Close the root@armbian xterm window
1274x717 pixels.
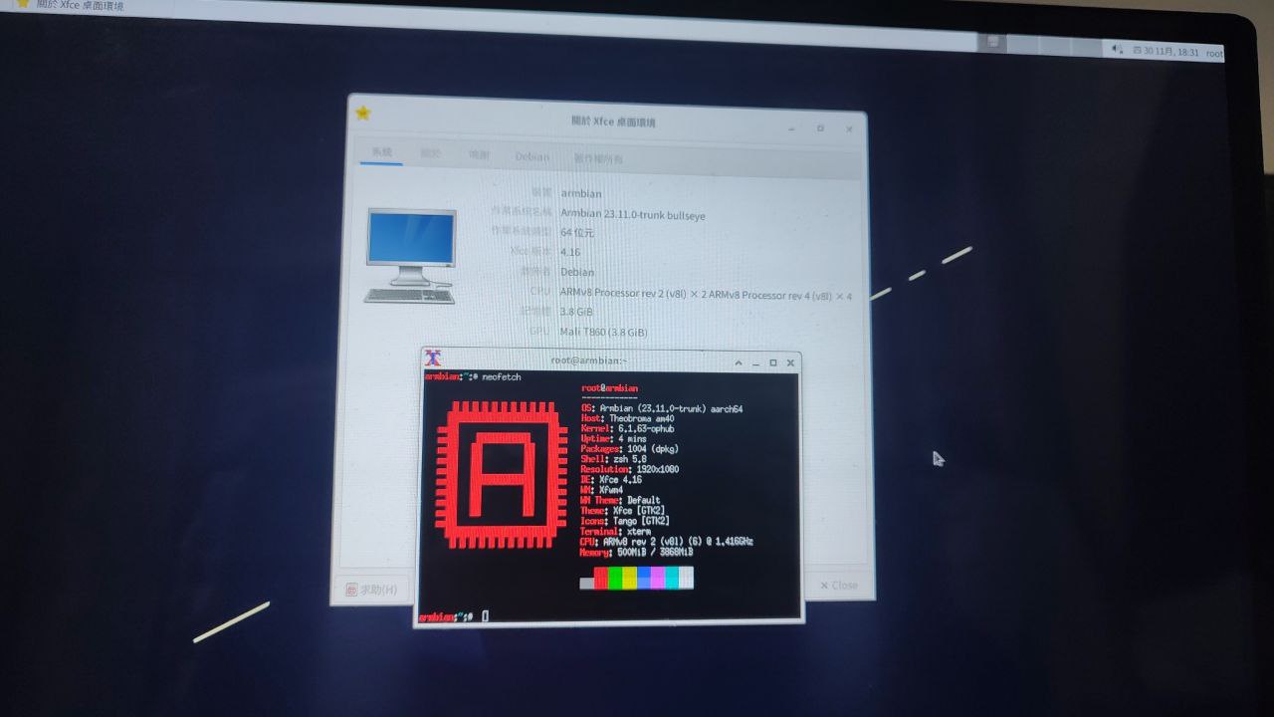[790, 362]
